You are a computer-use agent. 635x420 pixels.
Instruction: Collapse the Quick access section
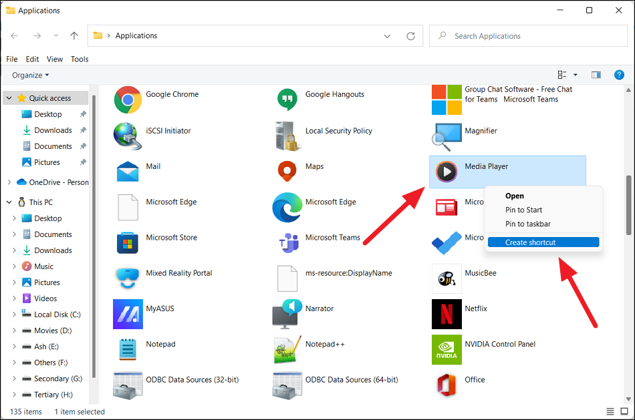tap(9, 98)
